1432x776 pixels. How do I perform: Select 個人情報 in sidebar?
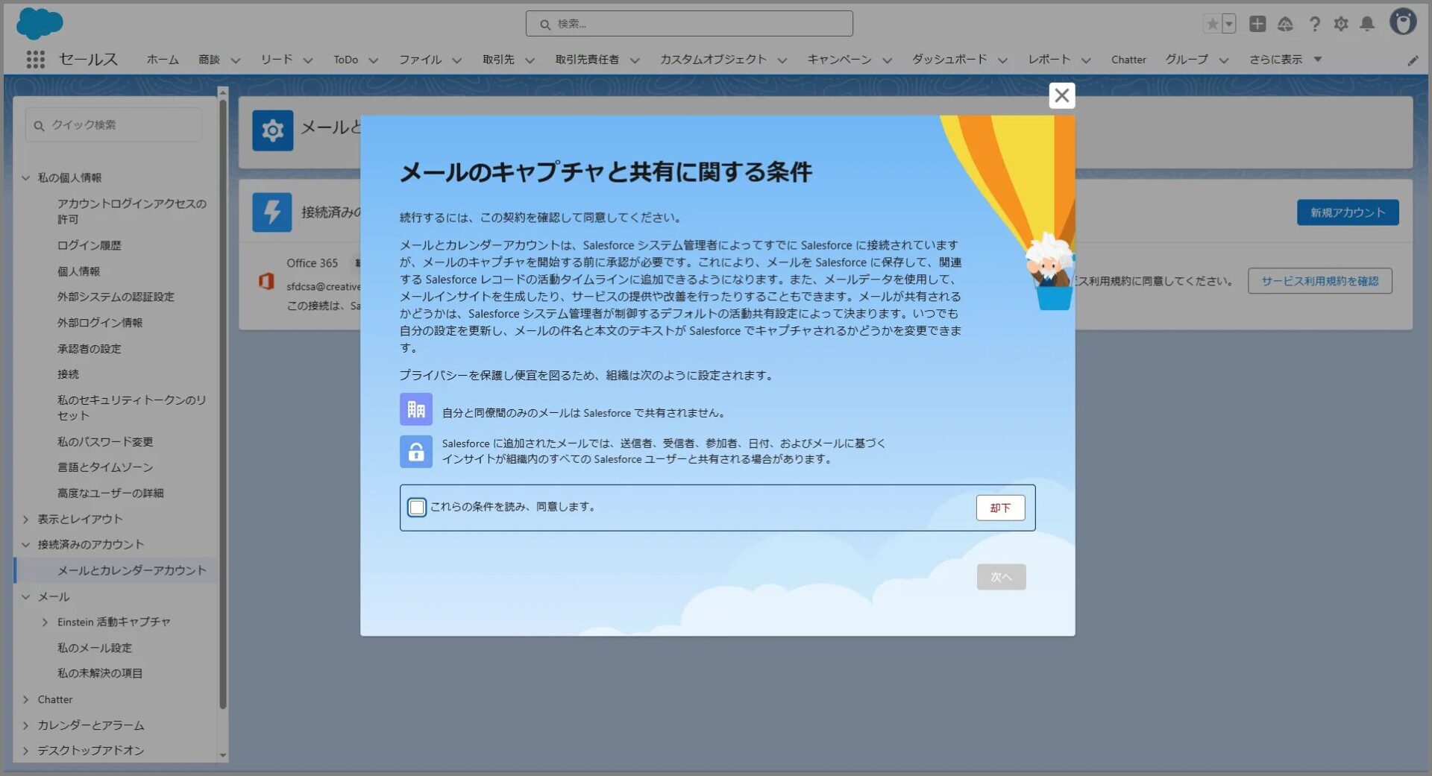pos(78,271)
